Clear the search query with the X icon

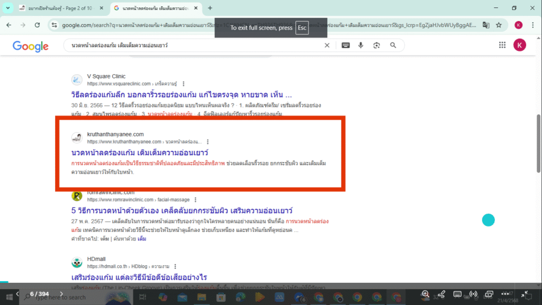tap(327, 45)
